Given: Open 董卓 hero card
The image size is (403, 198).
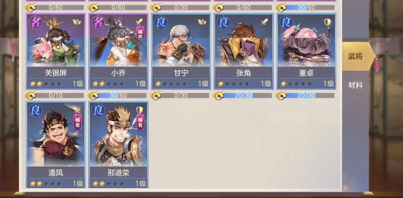Looking at the screenshot, I should [306, 51].
